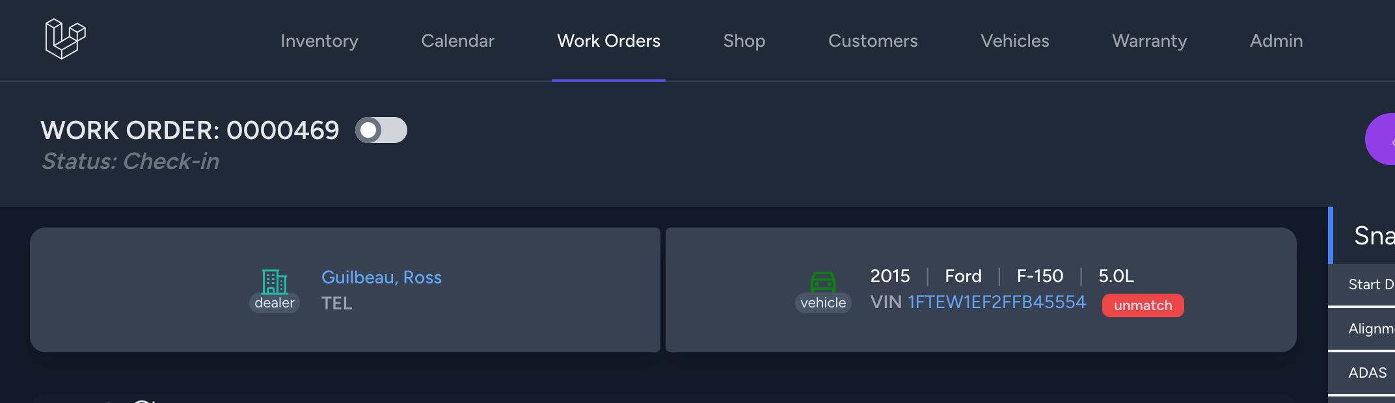Click the dealer building icon
Image resolution: width=1395 pixels, height=403 pixels.
point(275,281)
